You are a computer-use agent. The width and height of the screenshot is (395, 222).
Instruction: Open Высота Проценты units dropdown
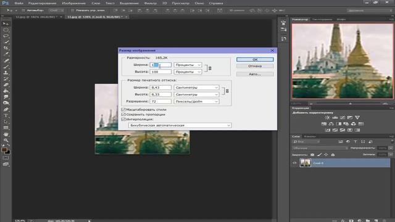pos(188,72)
